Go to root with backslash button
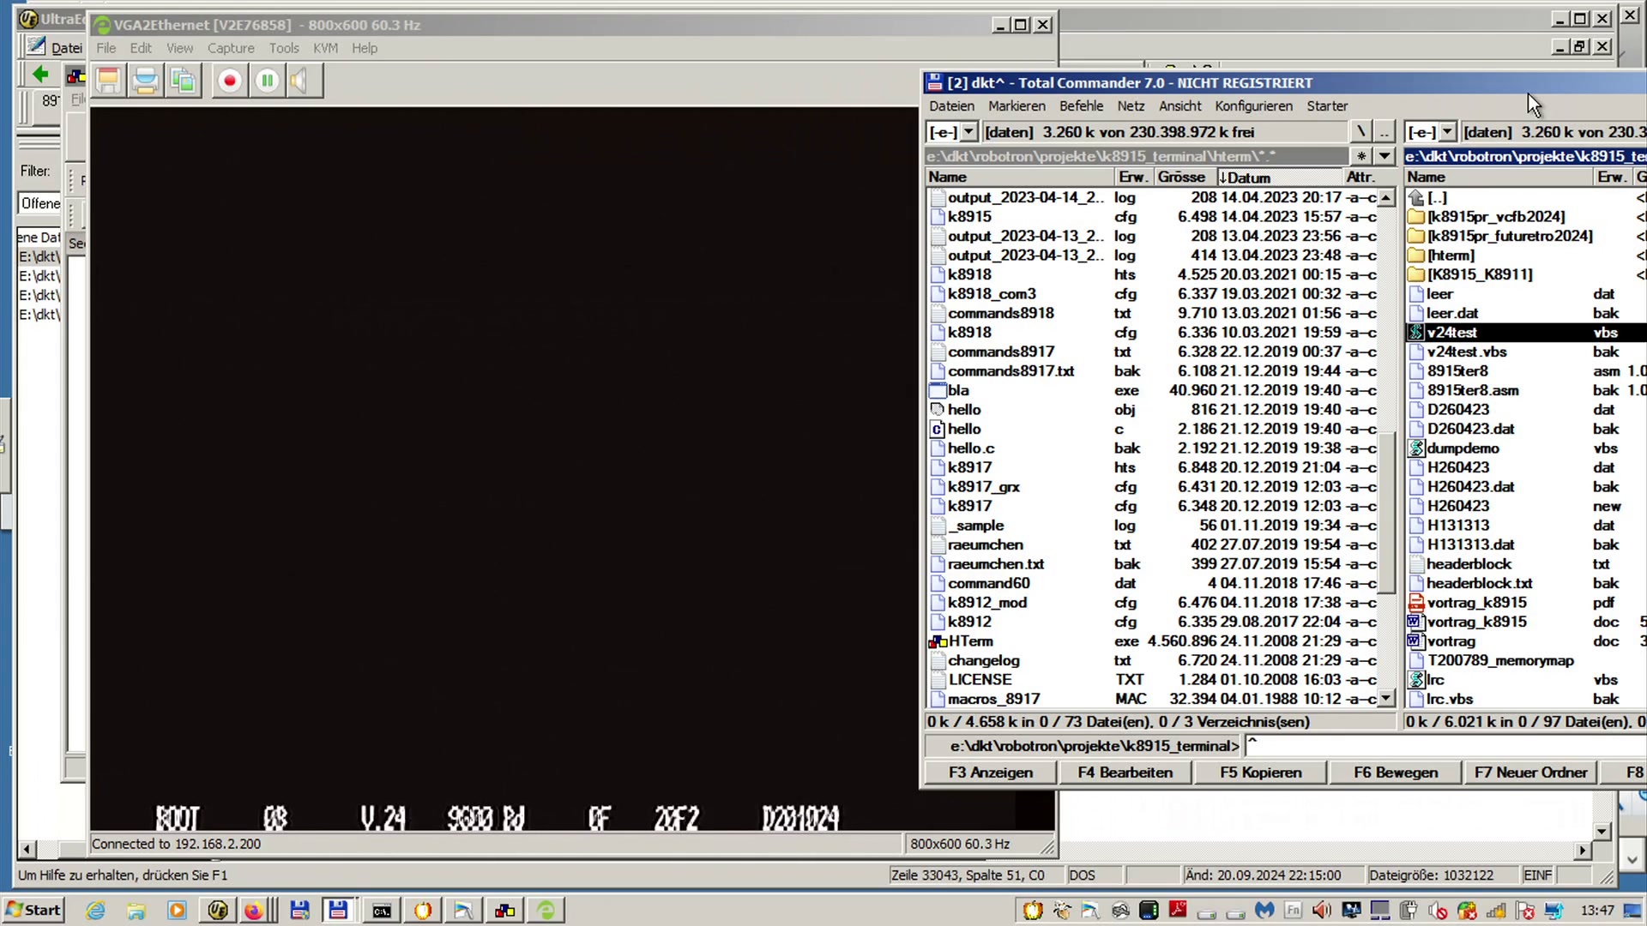This screenshot has width=1647, height=926. [x=1360, y=132]
